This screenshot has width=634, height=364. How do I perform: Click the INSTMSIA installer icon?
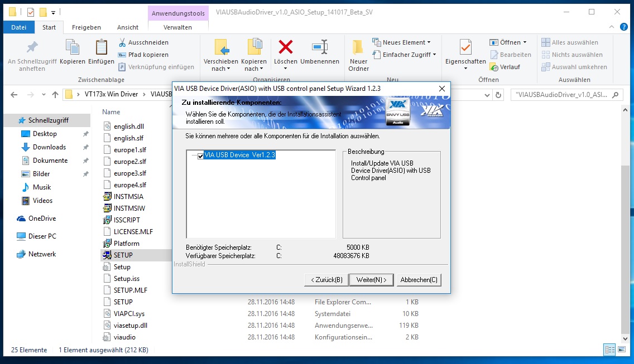[x=107, y=196]
